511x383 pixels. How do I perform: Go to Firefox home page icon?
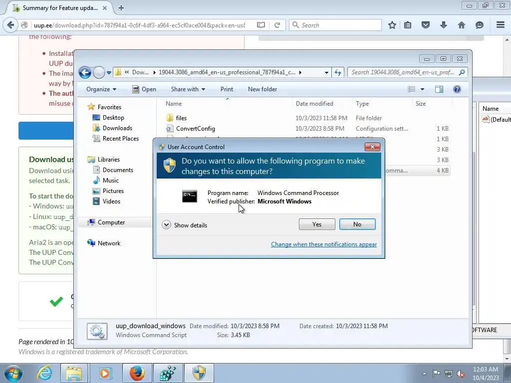[462, 25]
